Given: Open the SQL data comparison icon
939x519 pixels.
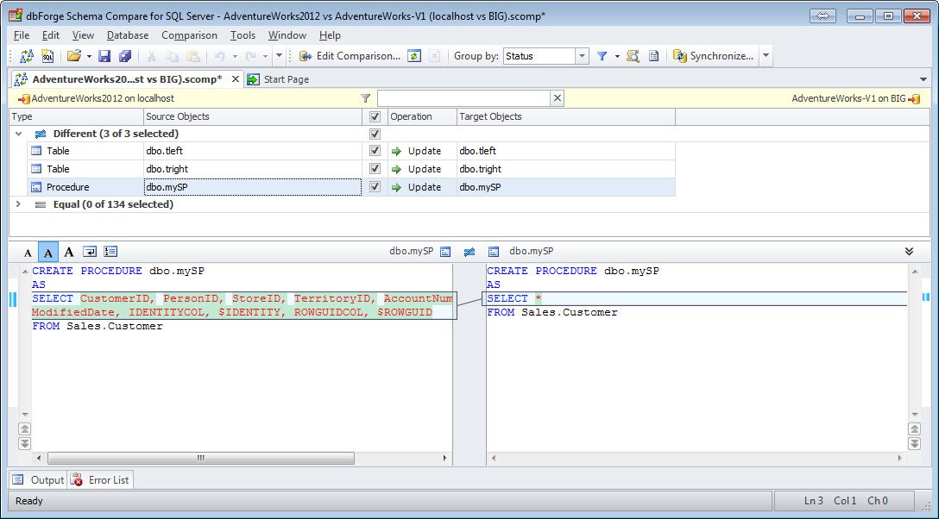Looking at the screenshot, I should (x=48, y=55).
